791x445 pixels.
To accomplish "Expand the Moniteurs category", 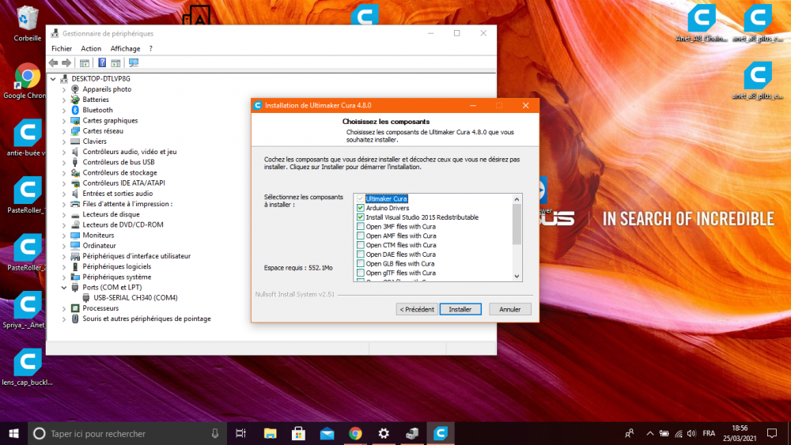I will (x=64, y=236).
